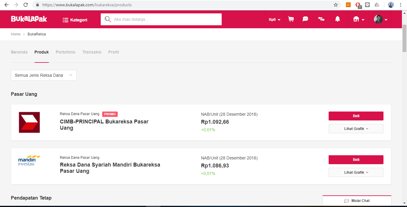This screenshot has height=207, width=407.
Task: Start a chat with Mulai Chat
Action: point(357,201)
